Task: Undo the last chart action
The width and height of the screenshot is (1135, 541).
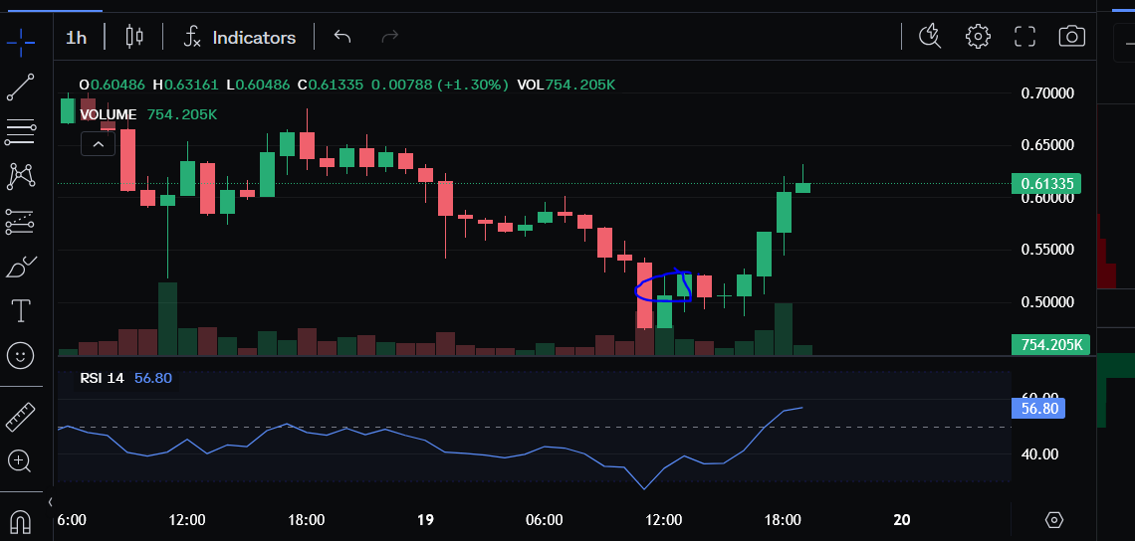Action: [342, 36]
